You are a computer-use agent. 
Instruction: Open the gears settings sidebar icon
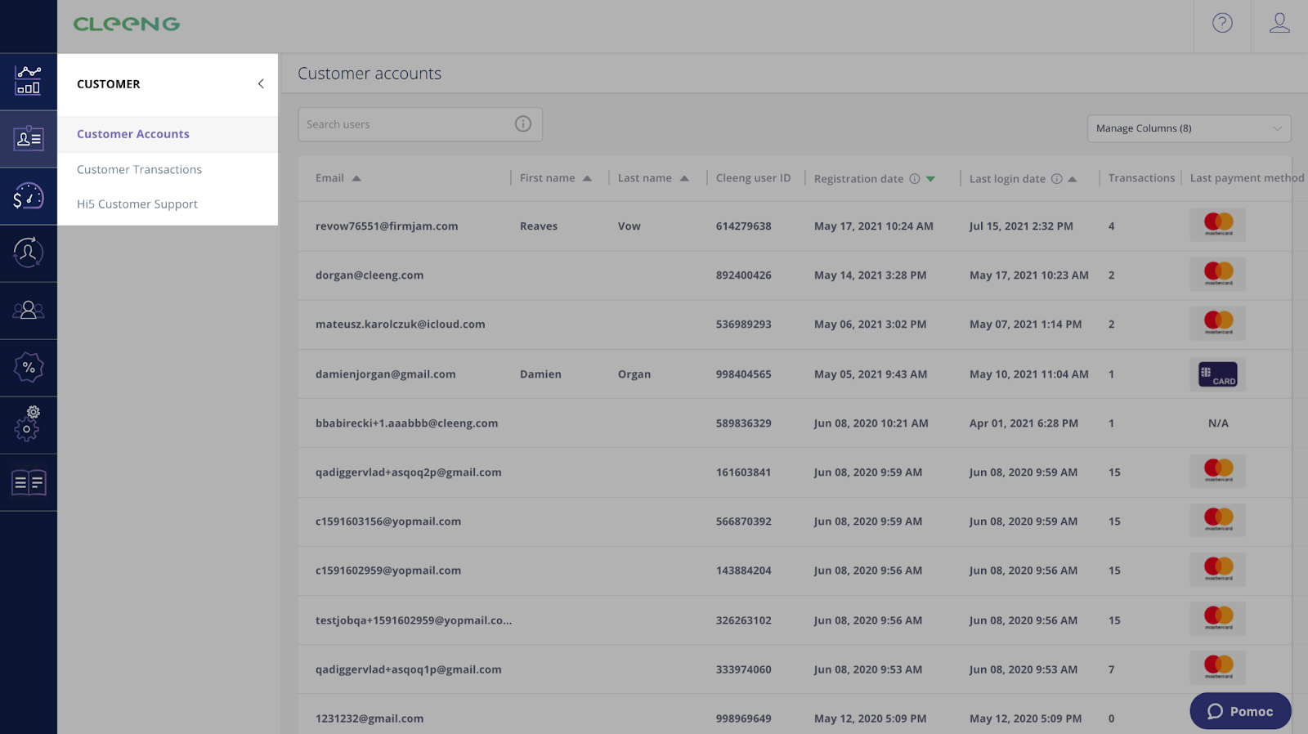[x=28, y=425]
